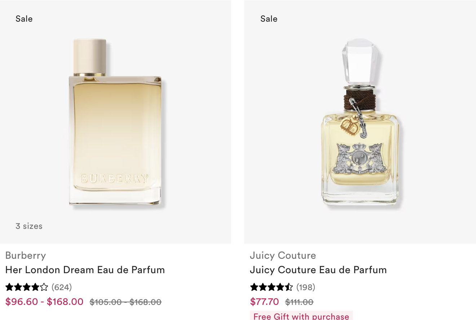The height and width of the screenshot is (320, 476).
Task: Open the 198 reviews count
Action: point(306,287)
